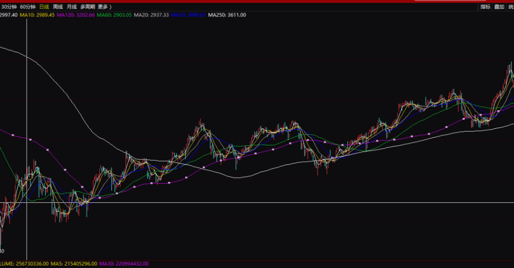Click the MA10 indicator label
The image size is (514, 268).
(37, 16)
